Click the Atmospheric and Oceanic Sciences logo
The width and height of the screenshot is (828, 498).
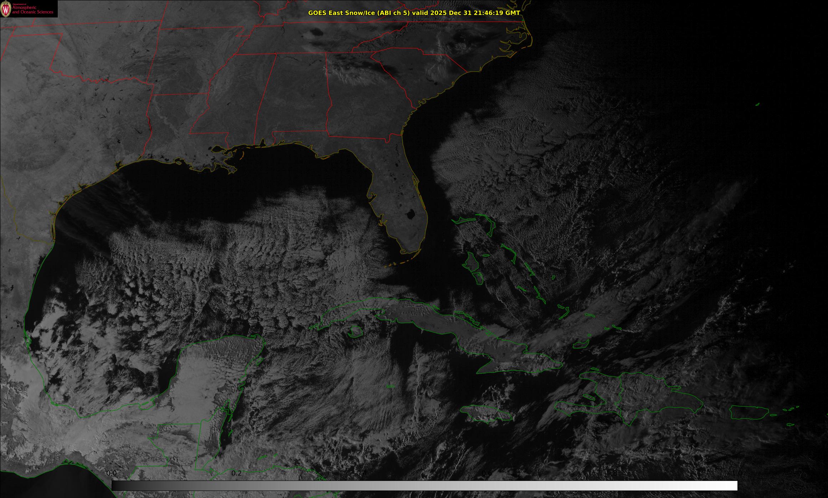tap(29, 9)
